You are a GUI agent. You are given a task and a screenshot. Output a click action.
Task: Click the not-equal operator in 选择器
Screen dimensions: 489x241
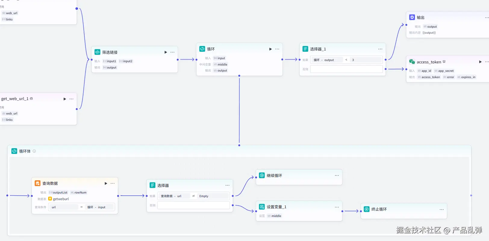coord(193,196)
